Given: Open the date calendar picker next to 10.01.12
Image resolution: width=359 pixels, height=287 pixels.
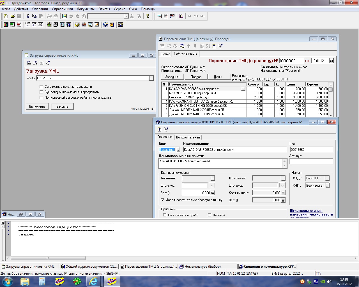Looking at the screenshot, I should tap(331, 61).
